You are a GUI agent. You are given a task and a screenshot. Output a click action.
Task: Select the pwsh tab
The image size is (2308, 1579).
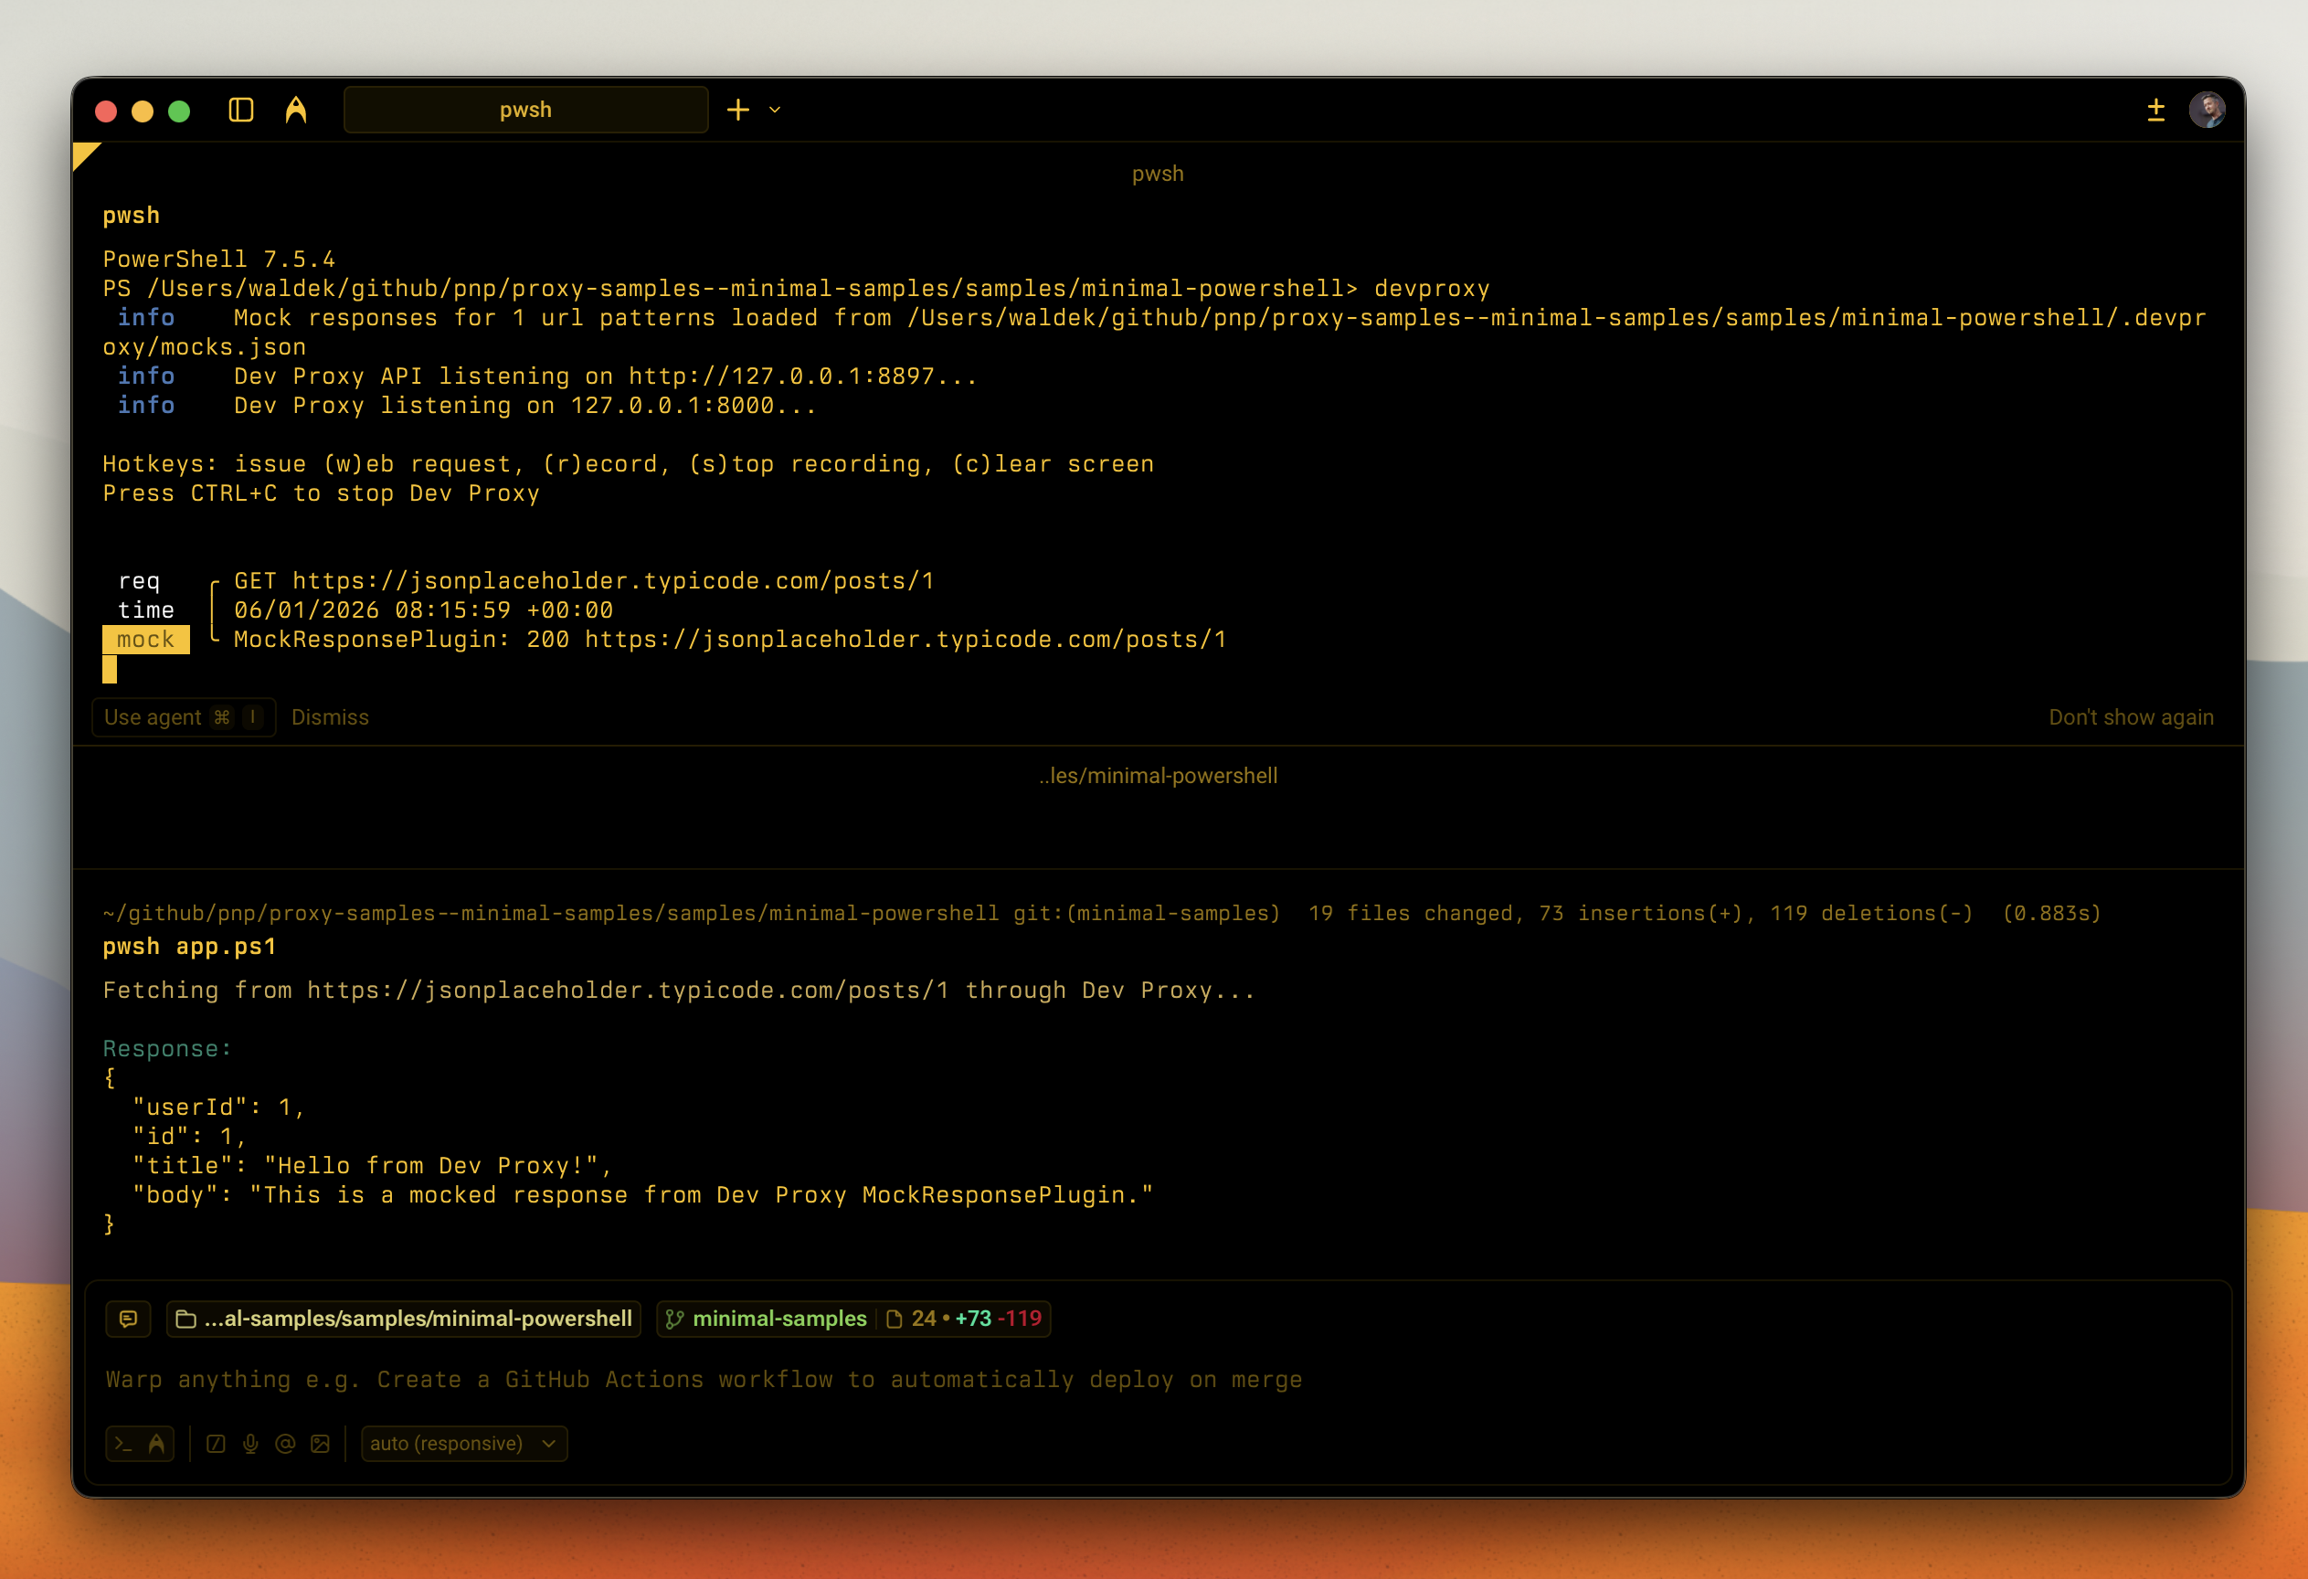coord(525,110)
